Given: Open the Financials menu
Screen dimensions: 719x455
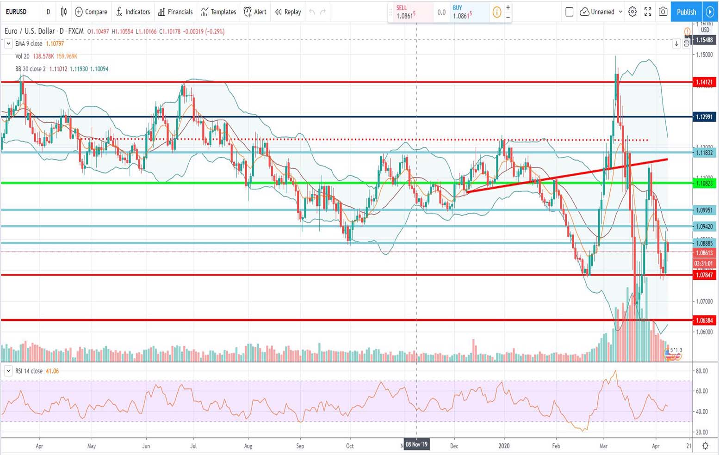Looking at the screenshot, I should [x=175, y=12].
